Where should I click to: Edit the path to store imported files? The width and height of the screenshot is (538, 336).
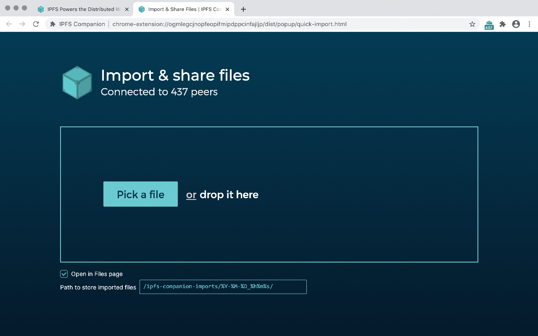223,286
